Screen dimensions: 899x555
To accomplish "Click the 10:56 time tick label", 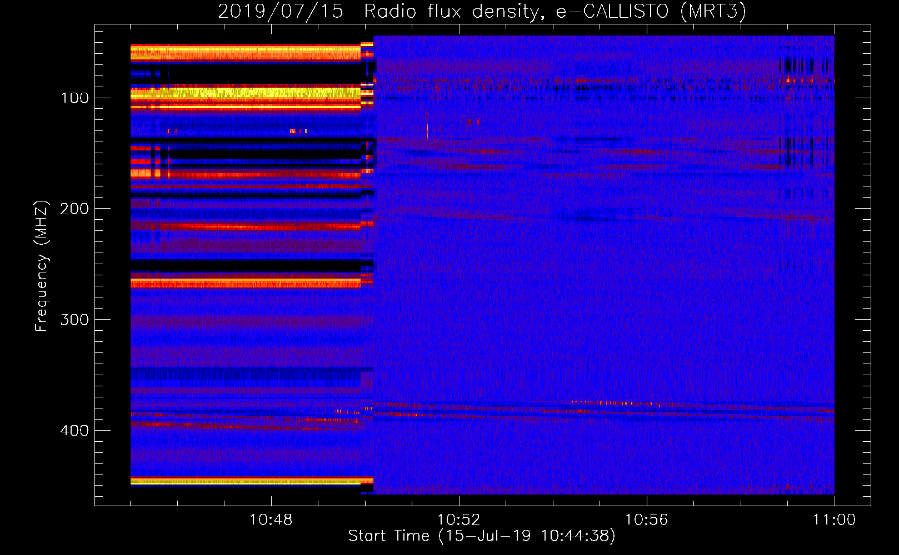I will [646, 520].
